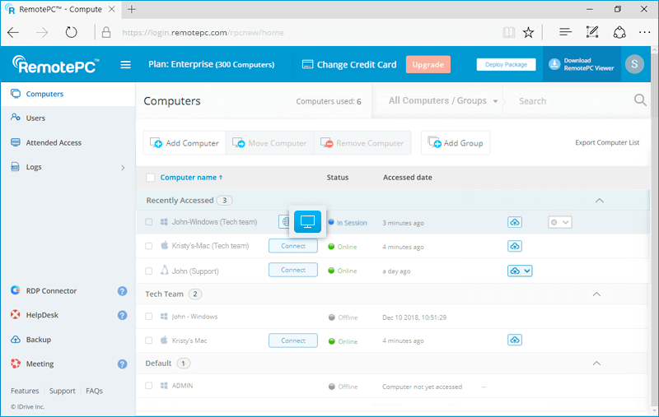Click file transfer cloud icon for Kristy's-Mac (Tech team)
The height and width of the screenshot is (417, 659).
click(515, 246)
